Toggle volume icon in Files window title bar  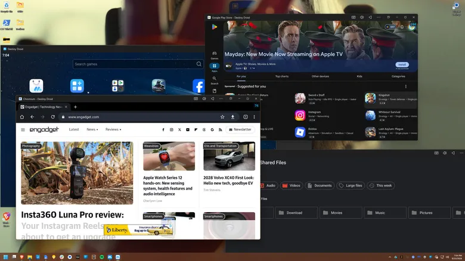tap(445, 153)
